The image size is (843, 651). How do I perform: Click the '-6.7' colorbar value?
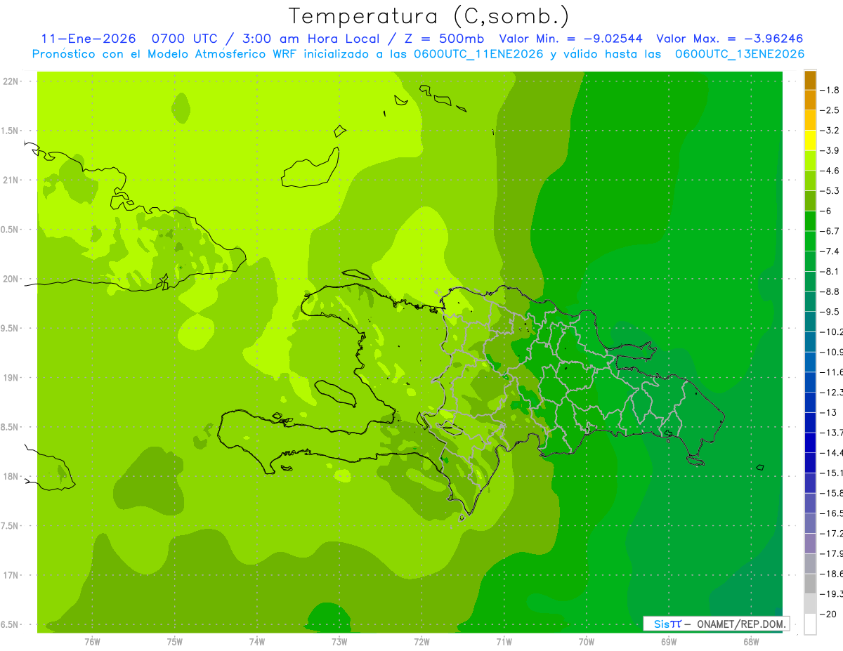(830, 231)
